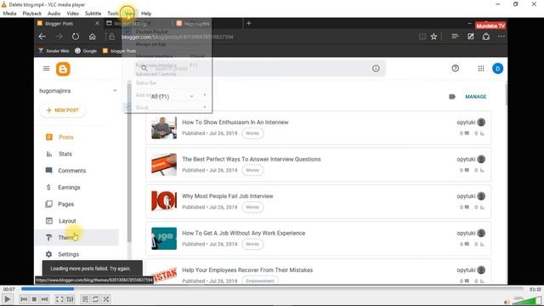The width and height of the screenshot is (544, 306).
Task: Open the browser more options ellipsis
Action: pos(501,37)
